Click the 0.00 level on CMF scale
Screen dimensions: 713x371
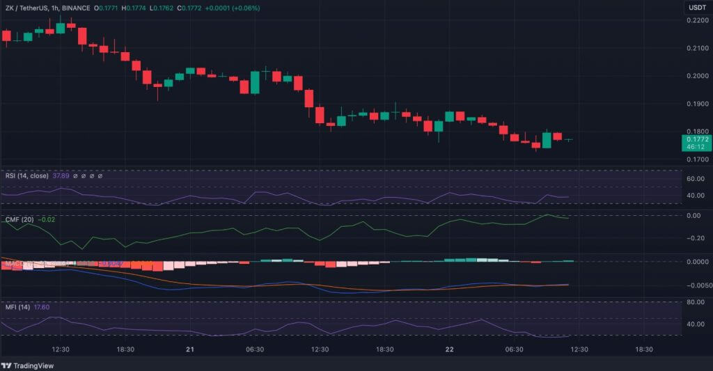694,216
